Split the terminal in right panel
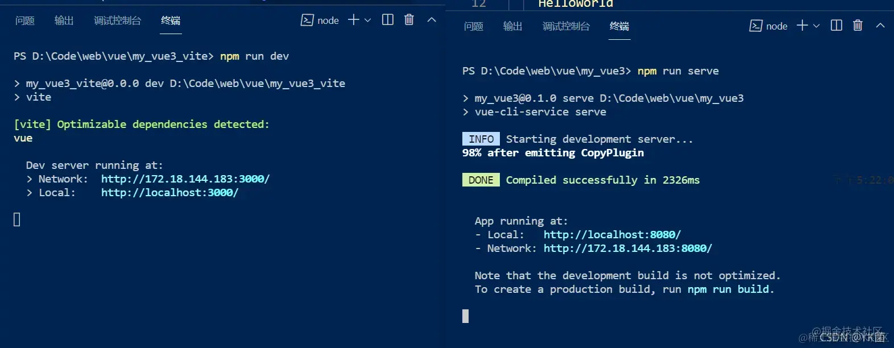This screenshot has width=894, height=348. click(x=837, y=26)
